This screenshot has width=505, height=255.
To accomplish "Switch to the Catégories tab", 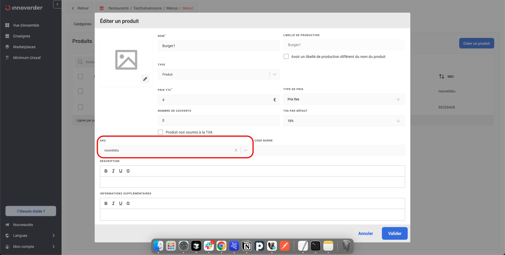I will 82,24.
